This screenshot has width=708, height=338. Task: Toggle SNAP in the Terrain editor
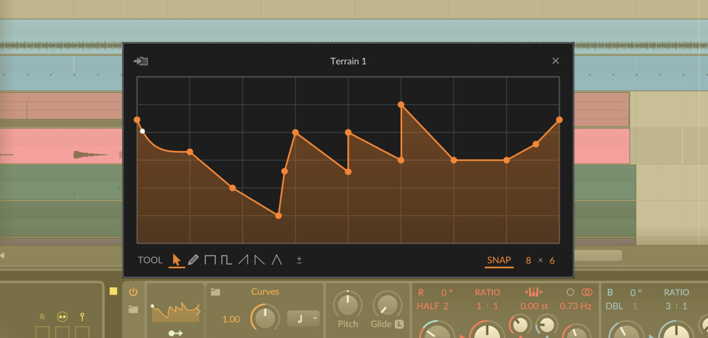click(x=498, y=259)
